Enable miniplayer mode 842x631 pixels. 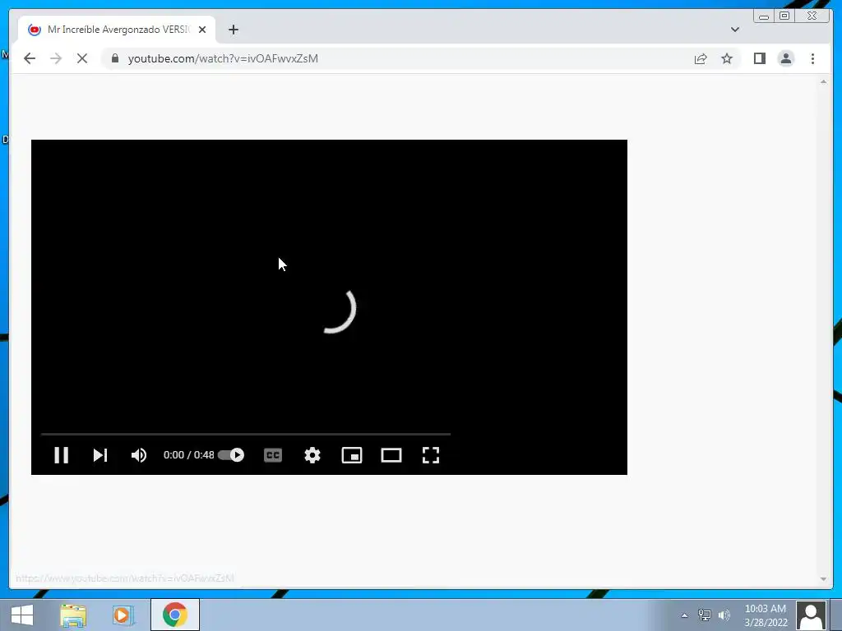click(x=352, y=455)
